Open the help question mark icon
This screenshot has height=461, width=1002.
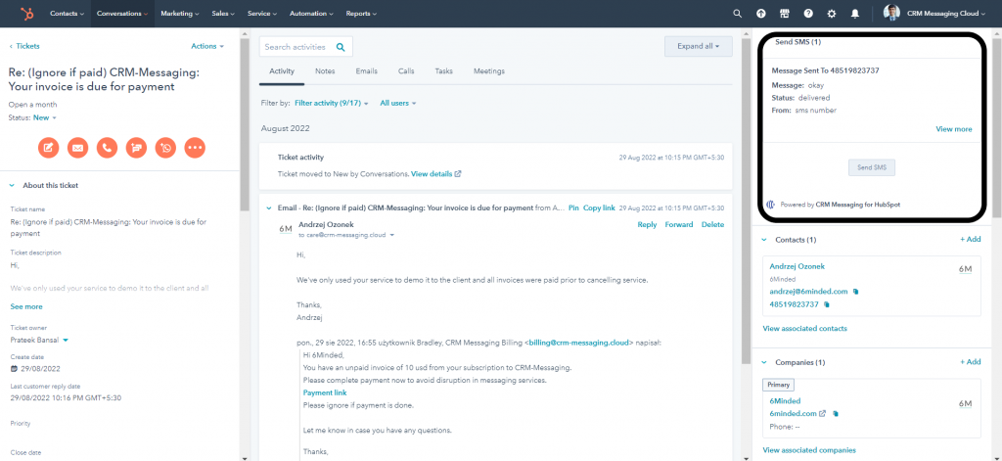click(808, 14)
